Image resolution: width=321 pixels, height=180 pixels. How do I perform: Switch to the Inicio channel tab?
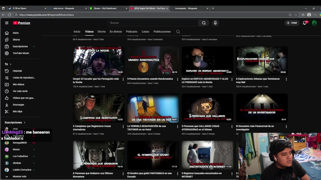click(77, 32)
